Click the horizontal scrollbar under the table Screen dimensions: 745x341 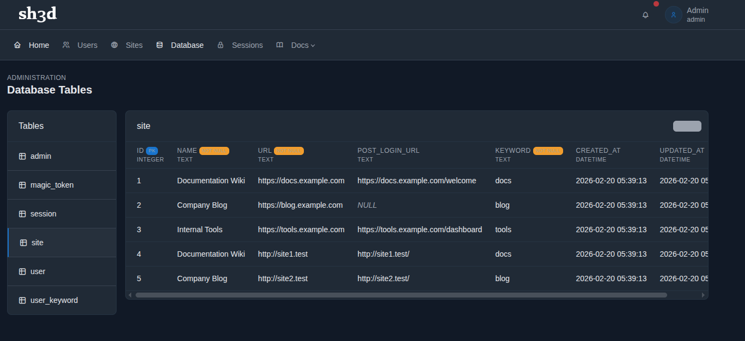[401, 295]
